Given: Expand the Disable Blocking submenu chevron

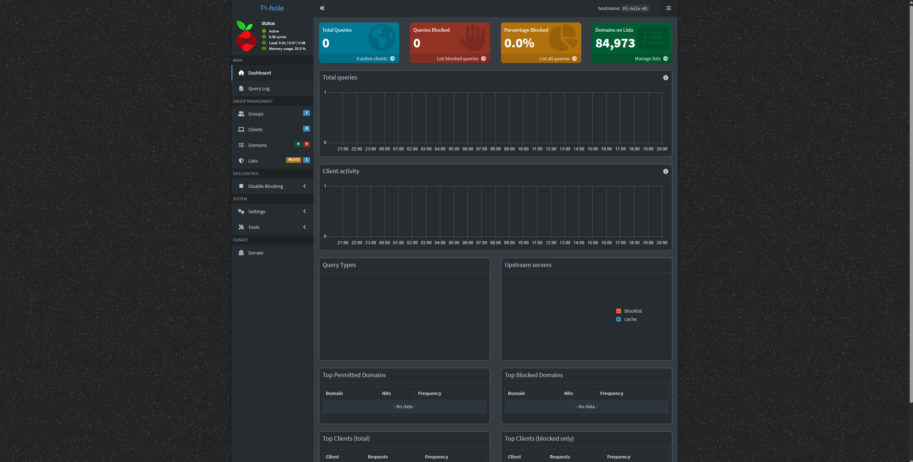Looking at the screenshot, I should coord(305,186).
